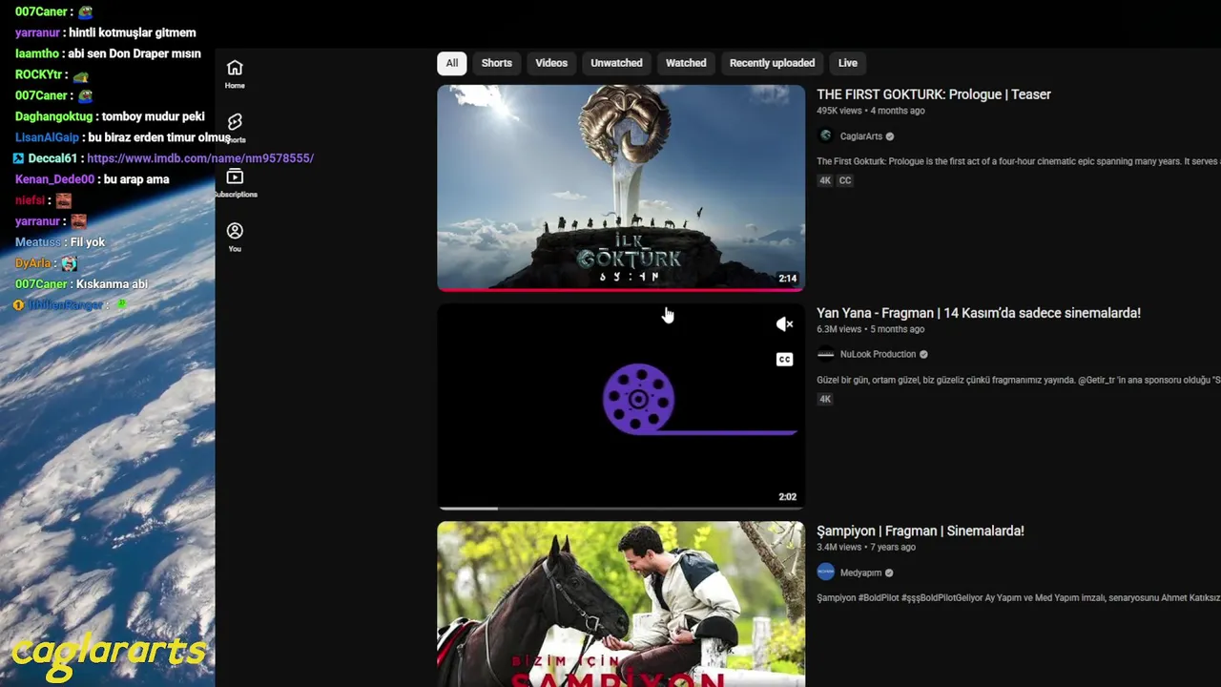Click the 495K views text

(841, 111)
